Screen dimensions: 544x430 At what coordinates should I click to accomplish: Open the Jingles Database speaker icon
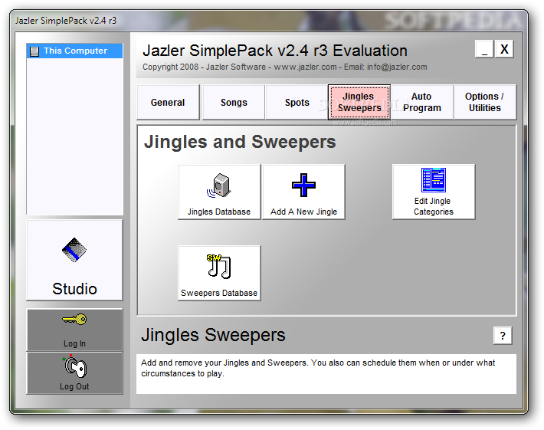coord(219,185)
